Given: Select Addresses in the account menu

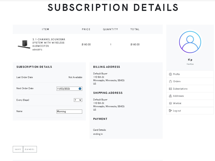Looking at the screenshot, I should pyautogui.click(x=190, y=96).
